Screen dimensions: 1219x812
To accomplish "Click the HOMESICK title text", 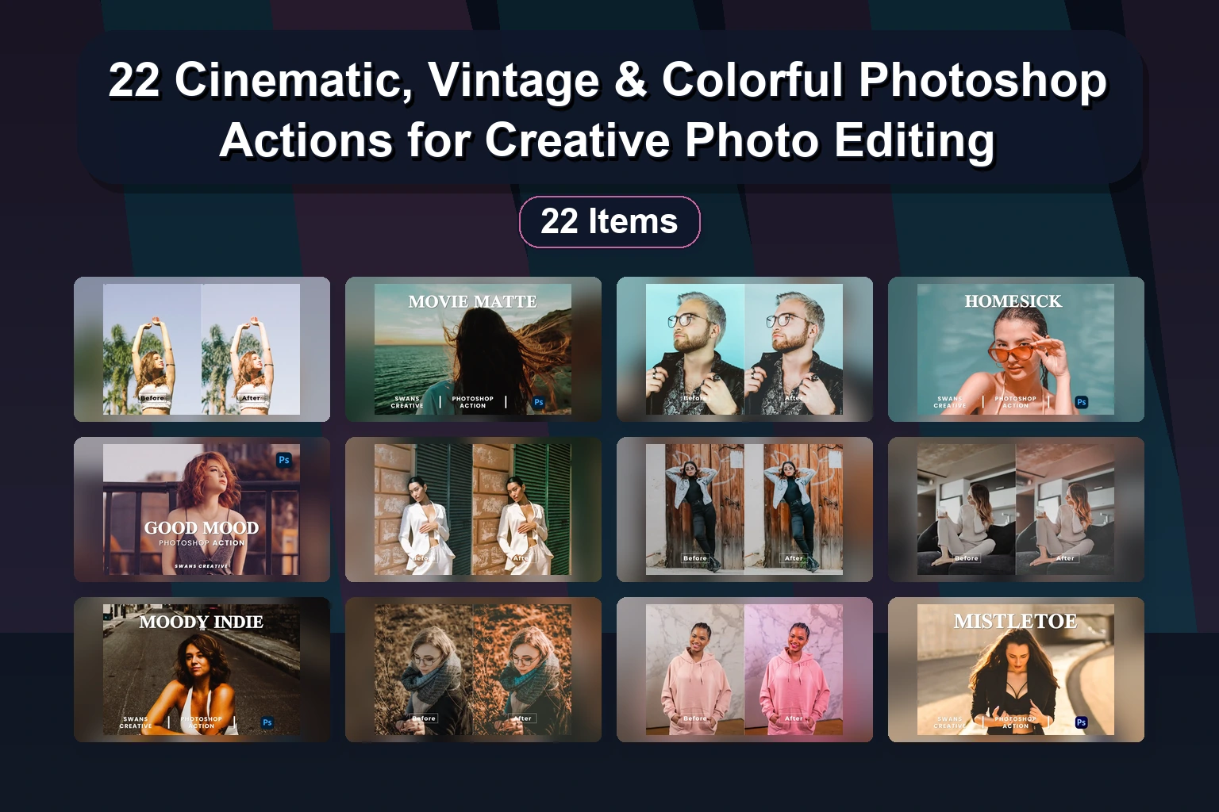I will [x=1013, y=301].
